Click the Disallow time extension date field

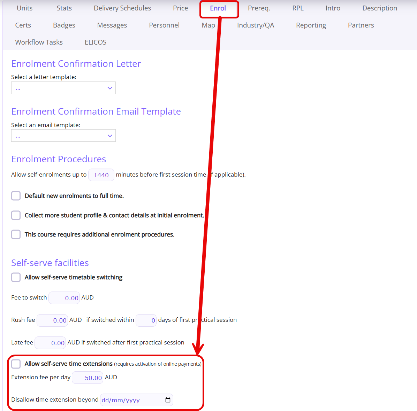pyautogui.click(x=137, y=400)
